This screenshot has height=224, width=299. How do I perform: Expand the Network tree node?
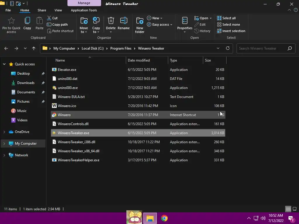tap(4, 155)
